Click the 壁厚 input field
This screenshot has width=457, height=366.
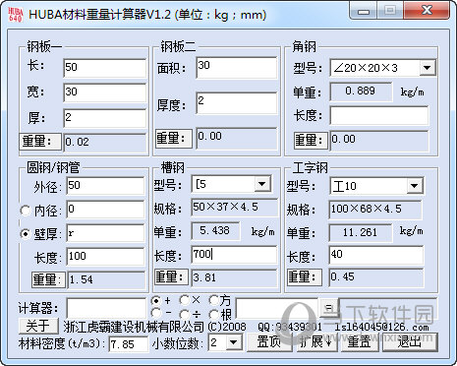click(105, 233)
